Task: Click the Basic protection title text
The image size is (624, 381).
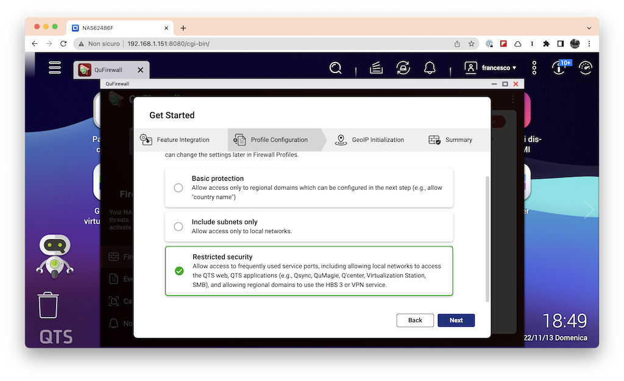Action: click(x=218, y=178)
